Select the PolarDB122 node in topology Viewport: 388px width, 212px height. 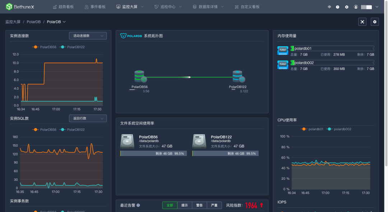pos(237,77)
